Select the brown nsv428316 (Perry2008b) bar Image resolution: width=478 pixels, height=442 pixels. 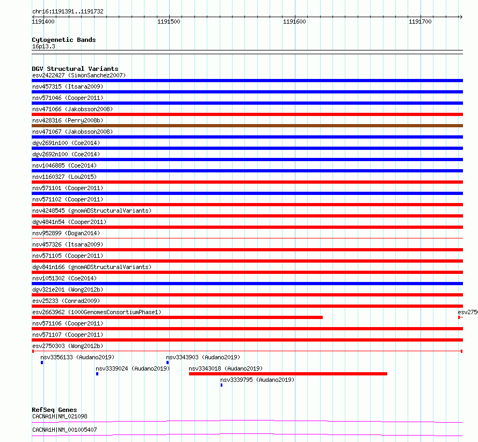tap(247, 126)
